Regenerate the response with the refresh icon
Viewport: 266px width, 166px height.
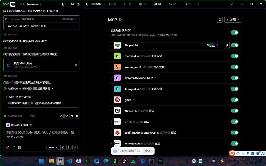(x=77, y=116)
